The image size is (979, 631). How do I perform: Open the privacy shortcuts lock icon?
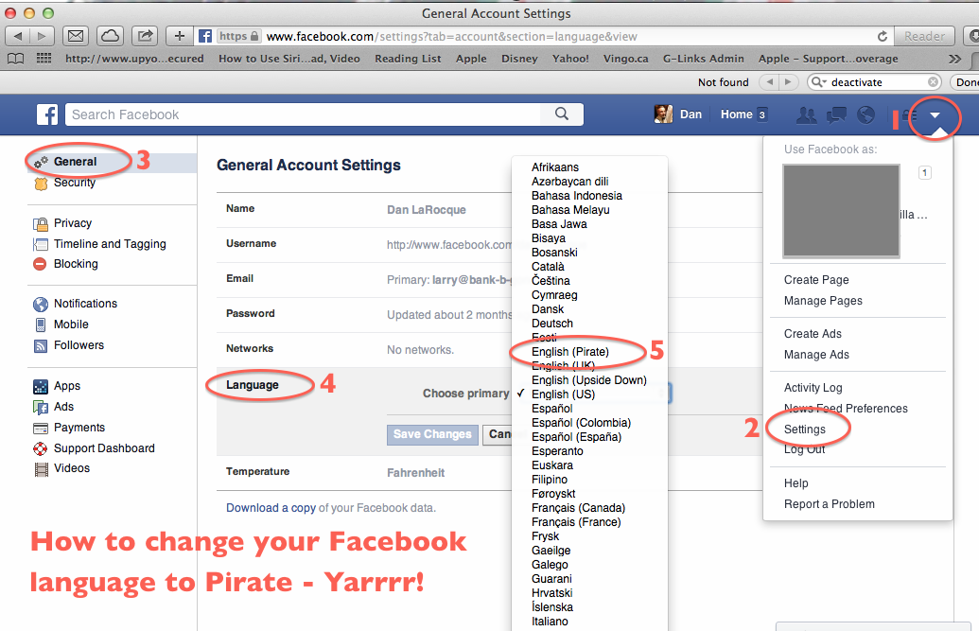tap(909, 115)
